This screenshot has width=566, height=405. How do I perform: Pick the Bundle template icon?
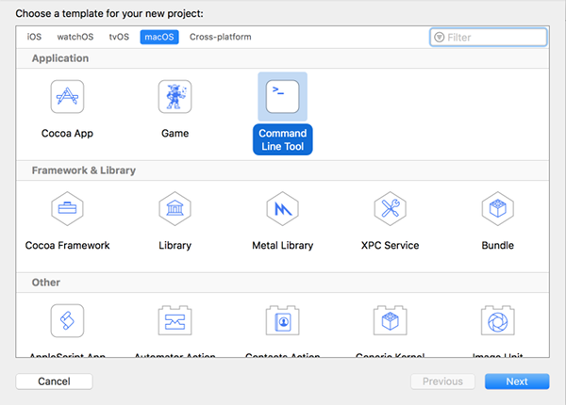pyautogui.click(x=497, y=209)
